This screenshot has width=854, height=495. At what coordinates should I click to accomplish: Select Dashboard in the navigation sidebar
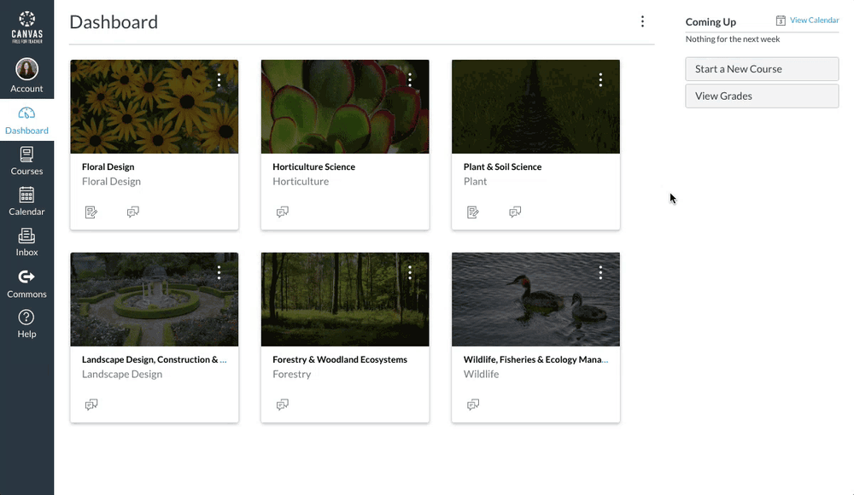tap(26, 119)
